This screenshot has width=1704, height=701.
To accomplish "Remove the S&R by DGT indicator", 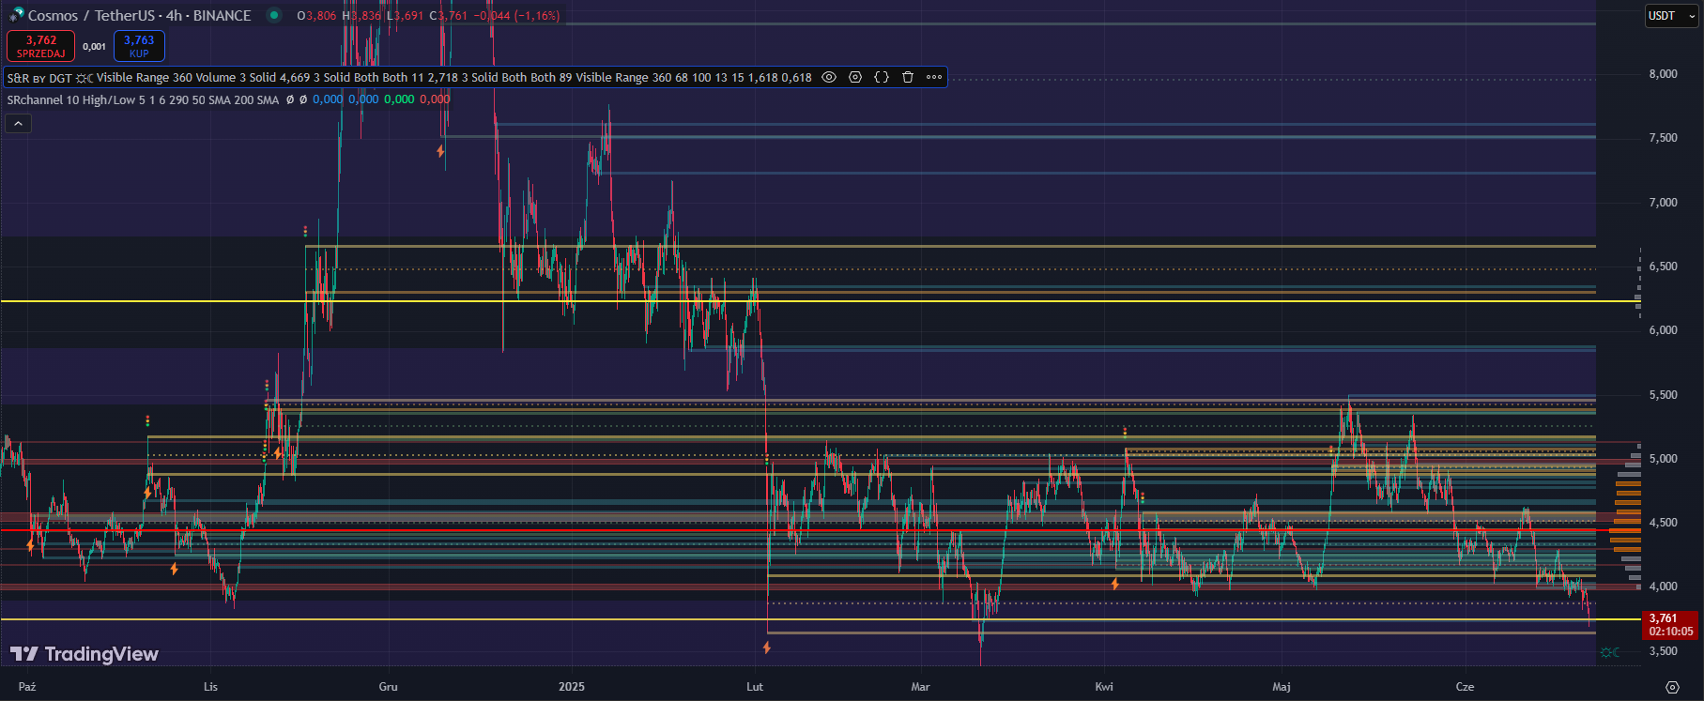I will tap(908, 78).
